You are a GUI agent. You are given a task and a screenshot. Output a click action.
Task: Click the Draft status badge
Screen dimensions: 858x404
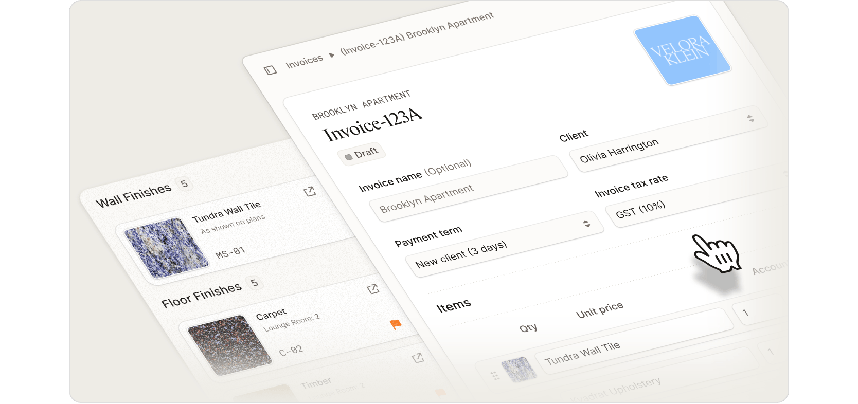tap(361, 154)
